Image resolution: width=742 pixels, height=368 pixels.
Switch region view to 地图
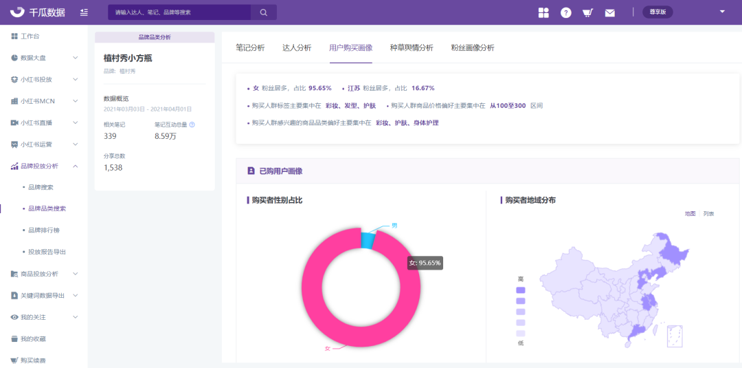pyautogui.click(x=690, y=214)
